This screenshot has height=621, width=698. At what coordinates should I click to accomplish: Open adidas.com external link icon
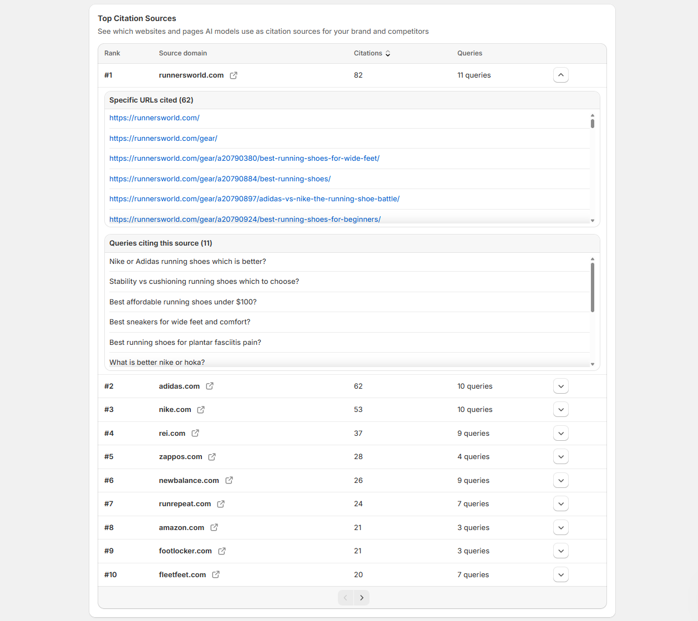210,386
